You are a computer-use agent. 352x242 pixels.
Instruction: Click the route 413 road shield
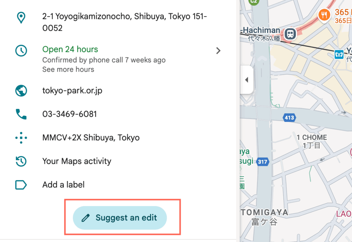pos(289,118)
